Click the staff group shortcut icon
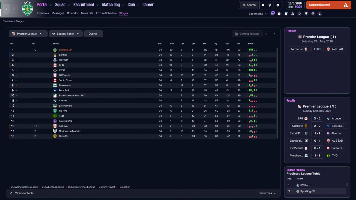The image size is (356, 200). [320, 14]
